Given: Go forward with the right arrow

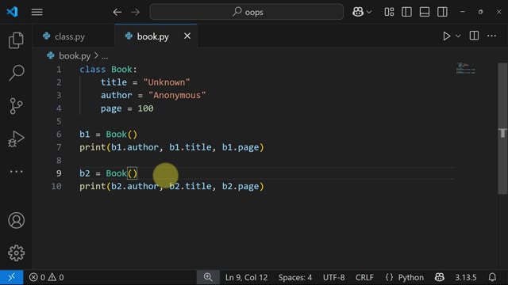Looking at the screenshot, I should 135,13.
